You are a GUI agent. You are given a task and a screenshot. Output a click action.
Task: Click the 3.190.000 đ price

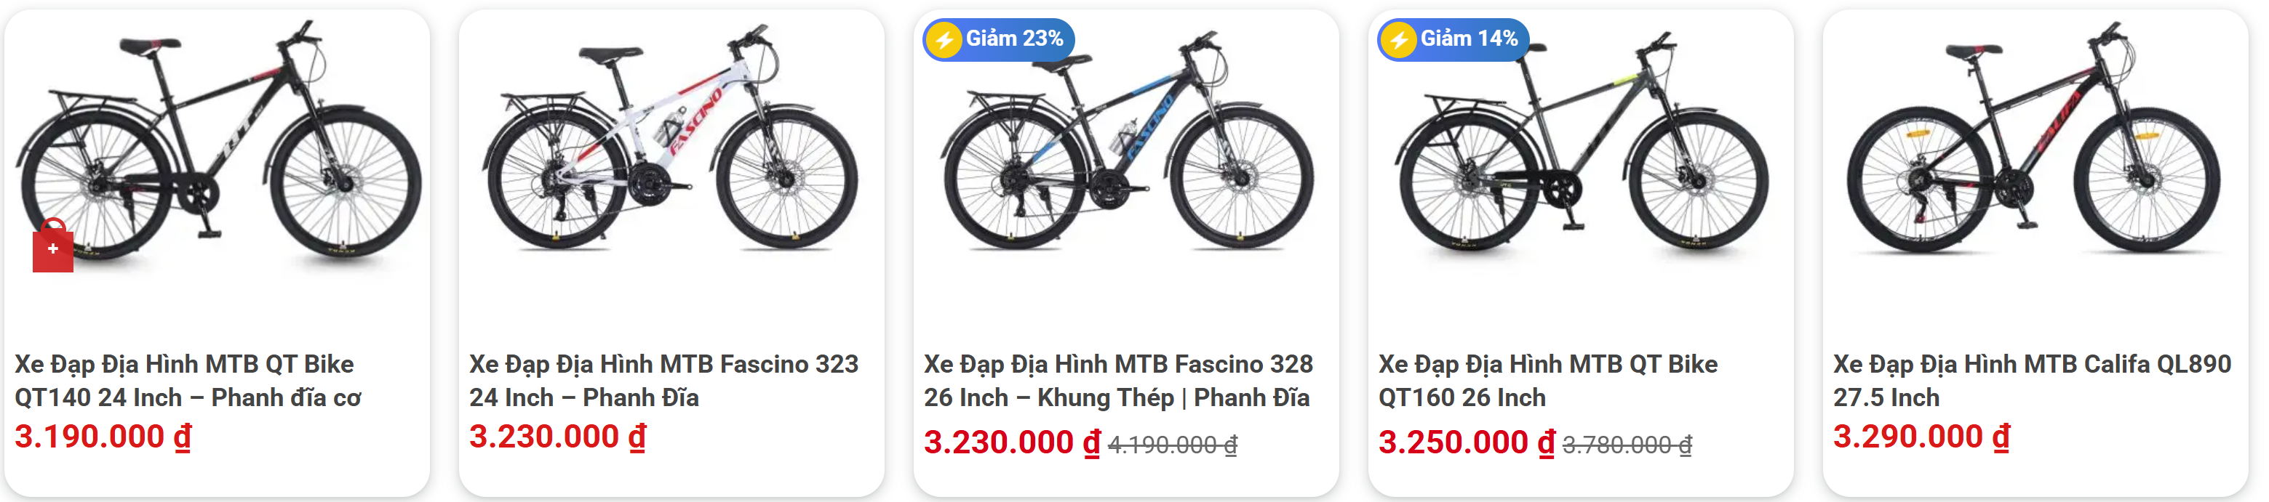pyautogui.click(x=103, y=437)
